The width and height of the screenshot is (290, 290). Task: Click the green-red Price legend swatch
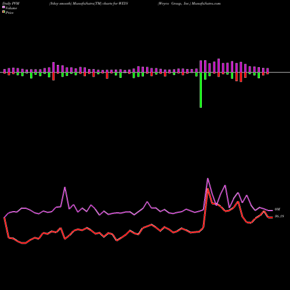tap(3, 12)
